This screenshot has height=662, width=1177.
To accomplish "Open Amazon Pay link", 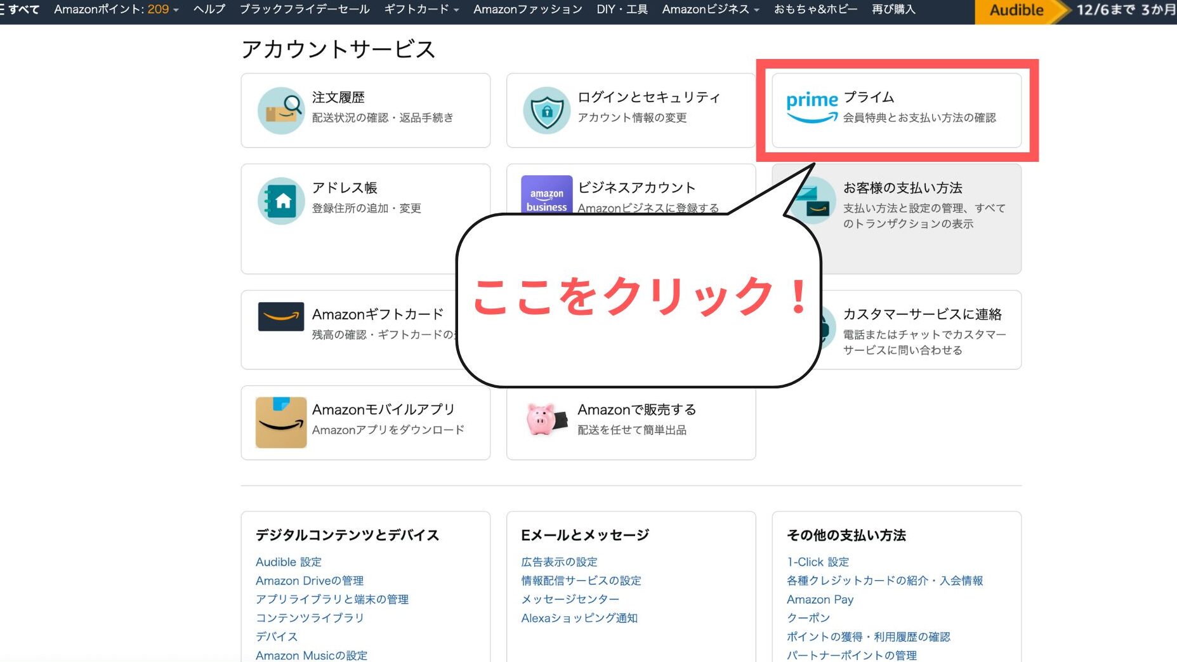I will pyautogui.click(x=820, y=599).
